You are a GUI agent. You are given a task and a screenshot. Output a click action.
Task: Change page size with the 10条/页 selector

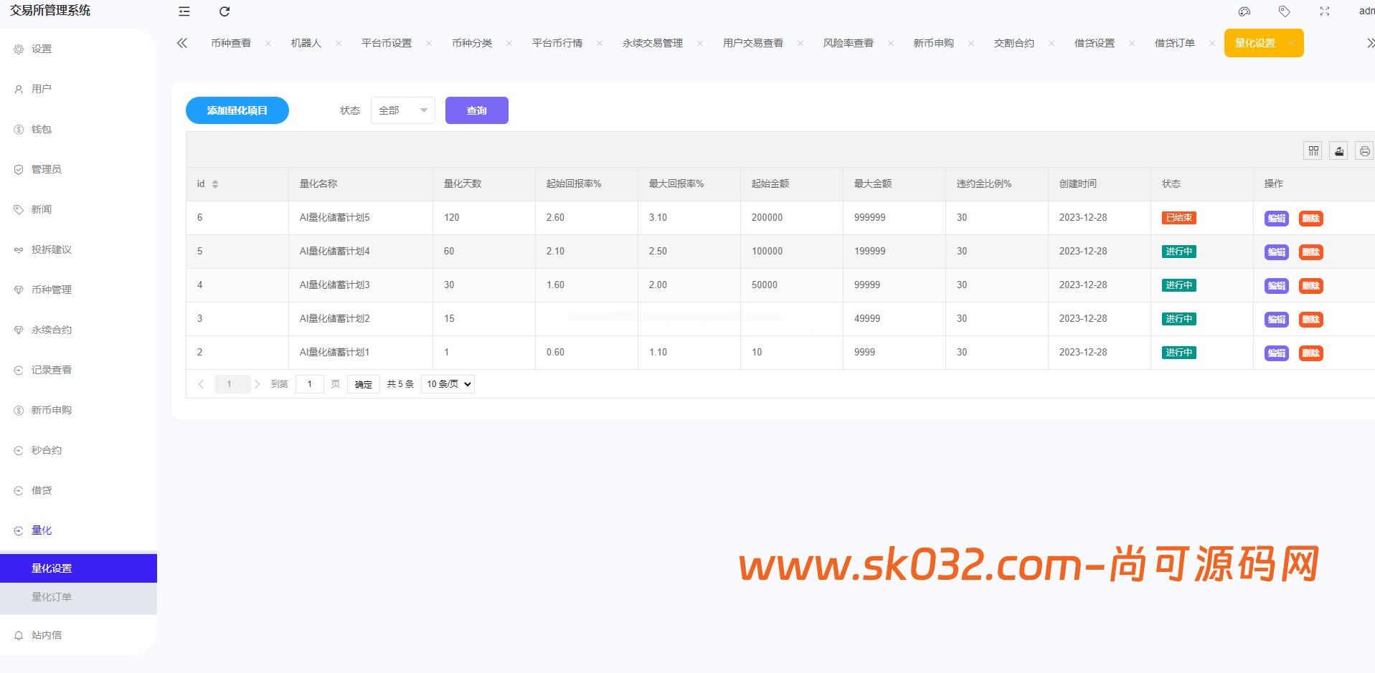(x=447, y=383)
